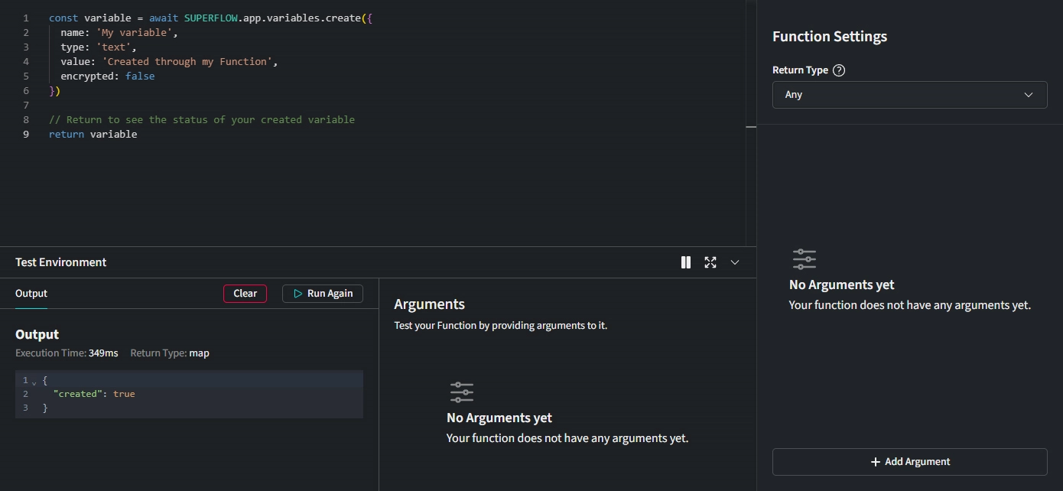
Task: Click the "created": true line in output
Action: pyautogui.click(x=94, y=394)
